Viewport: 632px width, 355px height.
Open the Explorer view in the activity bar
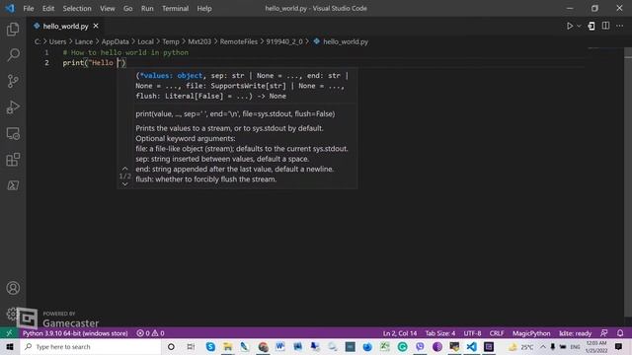click(13, 29)
